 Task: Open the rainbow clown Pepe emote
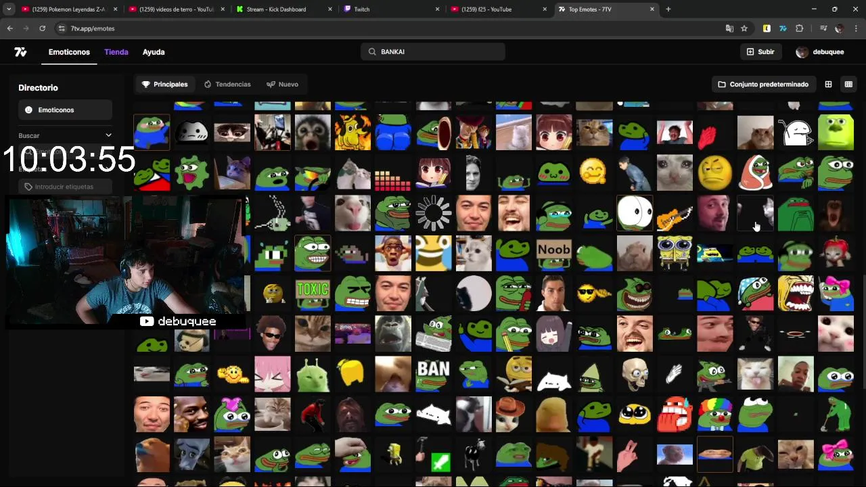tap(715, 414)
